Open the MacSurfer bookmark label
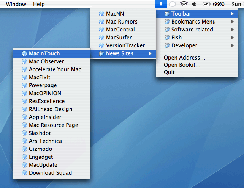This screenshot has width=244, height=188. pos(119,38)
